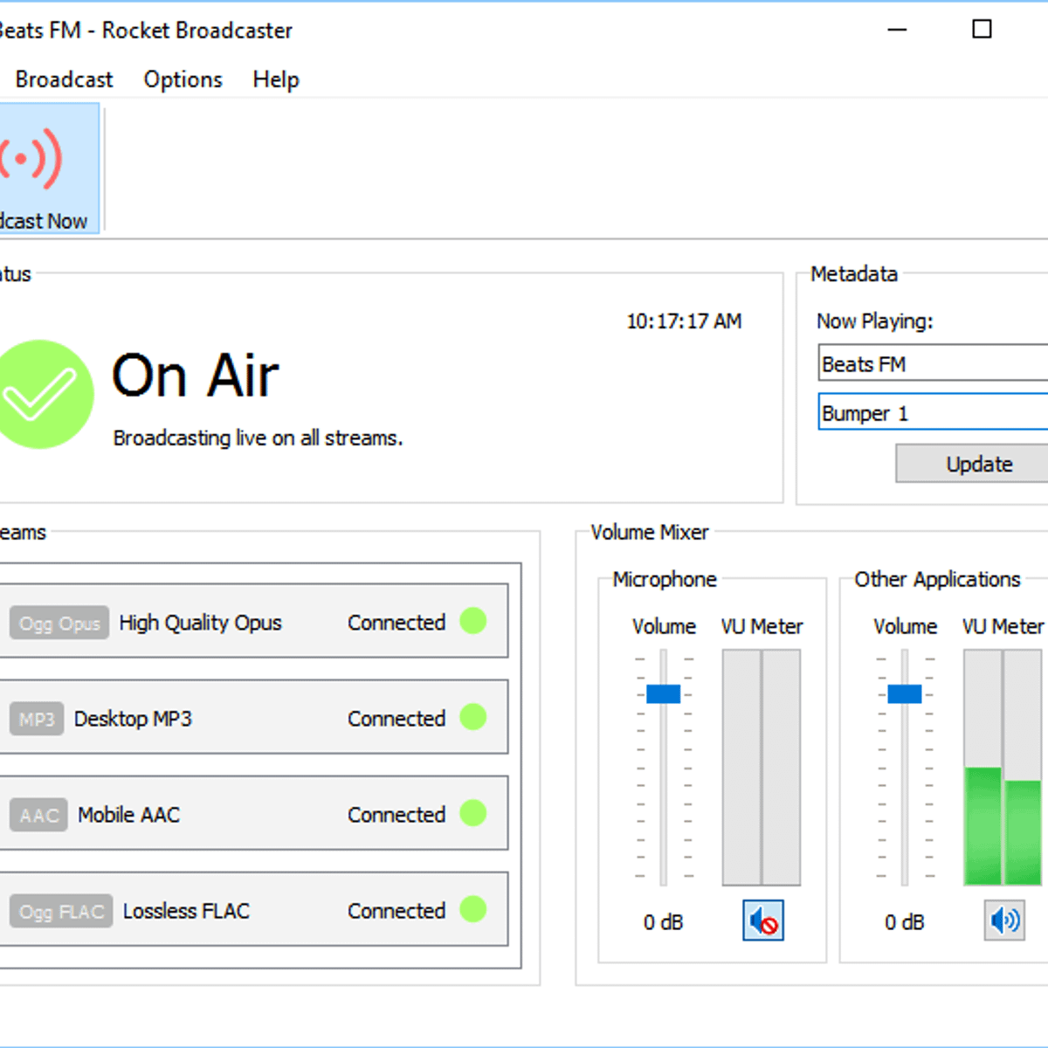Select the High Quality Opus stream row
Screen dimensions: 1048x1048
tap(253, 621)
